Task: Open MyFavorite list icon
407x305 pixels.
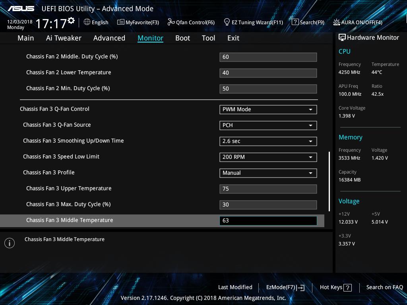Action: 121,22
